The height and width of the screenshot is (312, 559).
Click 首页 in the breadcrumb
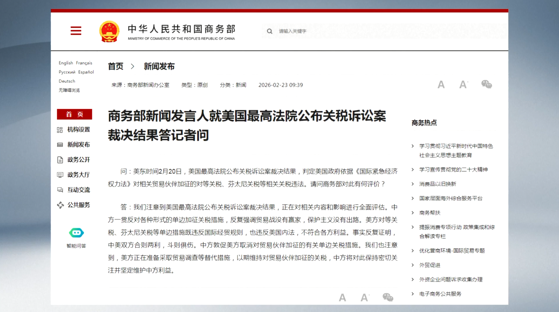116,66
